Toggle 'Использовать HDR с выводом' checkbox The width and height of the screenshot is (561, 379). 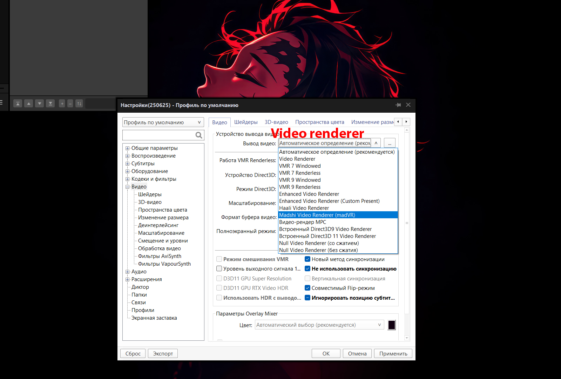click(x=219, y=298)
